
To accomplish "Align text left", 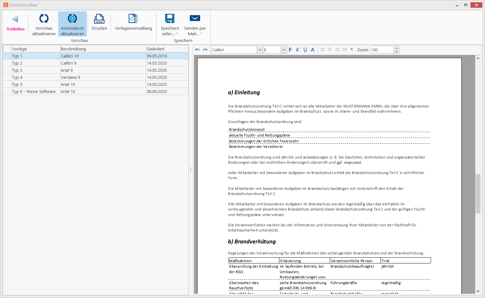I will coord(322,50).
